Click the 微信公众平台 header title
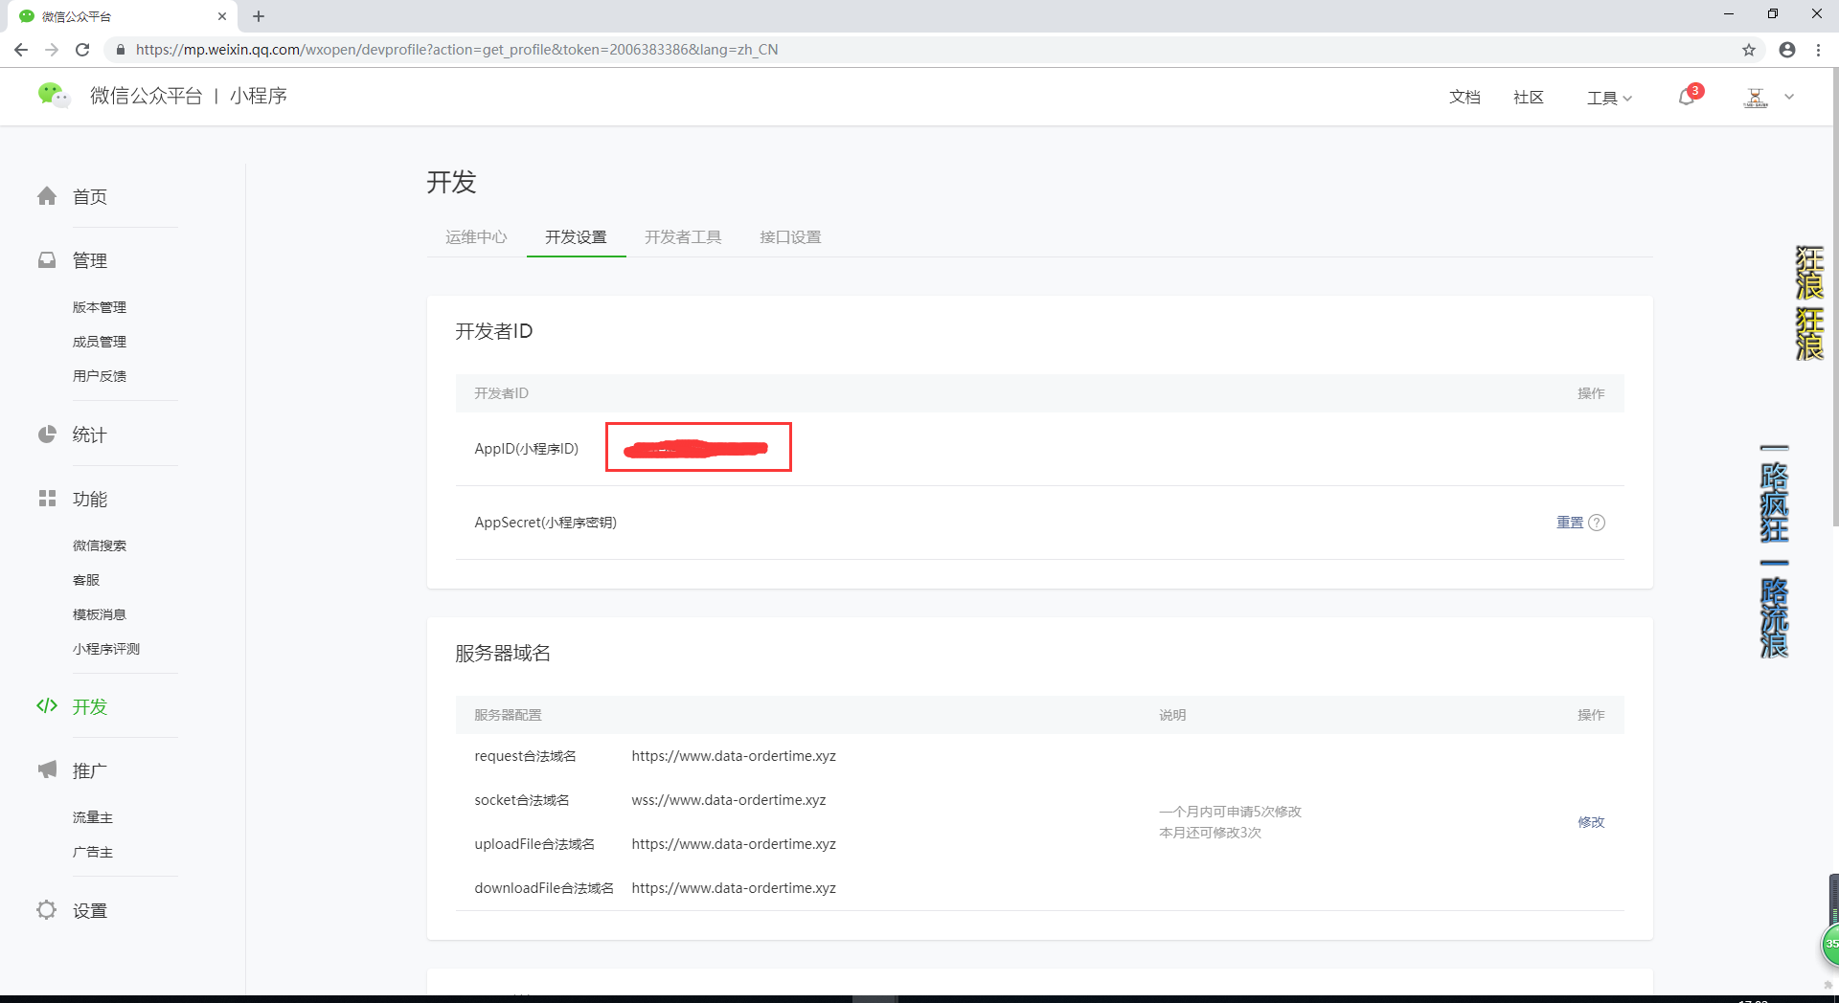The height and width of the screenshot is (1003, 1839). [147, 96]
